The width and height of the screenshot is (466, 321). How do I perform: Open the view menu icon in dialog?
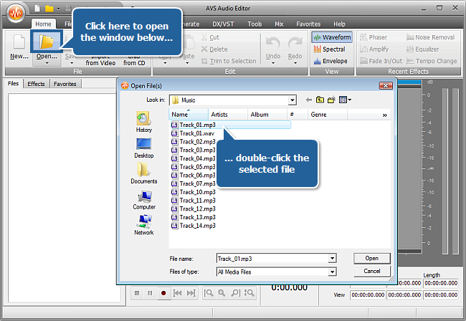(x=345, y=100)
